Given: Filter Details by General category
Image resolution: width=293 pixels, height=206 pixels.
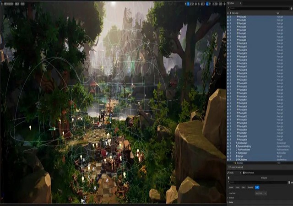Looking at the screenshot, I should [x=231, y=188].
